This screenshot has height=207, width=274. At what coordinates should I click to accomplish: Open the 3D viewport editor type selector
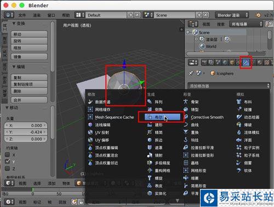pyautogui.click(x=9, y=183)
